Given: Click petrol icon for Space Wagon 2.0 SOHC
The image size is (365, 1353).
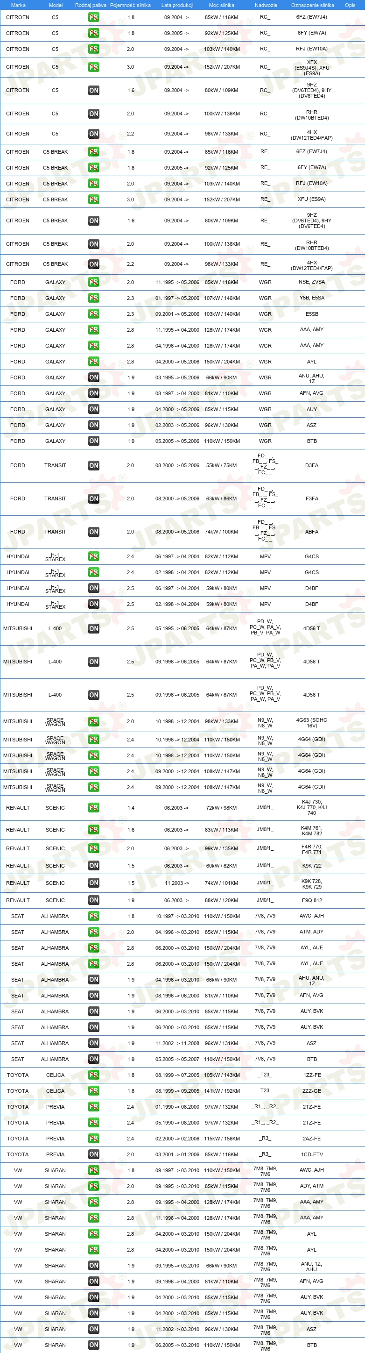Looking at the screenshot, I should tap(93, 722).
